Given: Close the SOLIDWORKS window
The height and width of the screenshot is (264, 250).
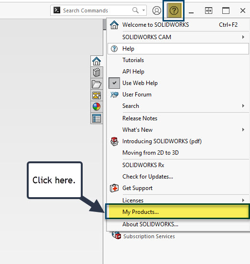Looking at the screenshot, I should point(243,11).
